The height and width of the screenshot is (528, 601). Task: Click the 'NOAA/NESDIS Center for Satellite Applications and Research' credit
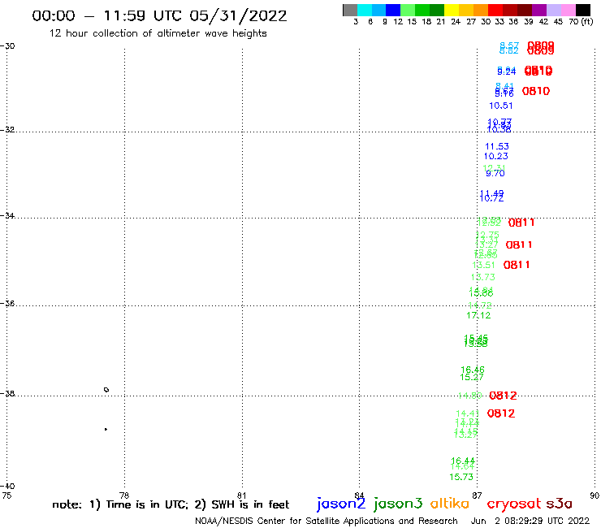(326, 521)
